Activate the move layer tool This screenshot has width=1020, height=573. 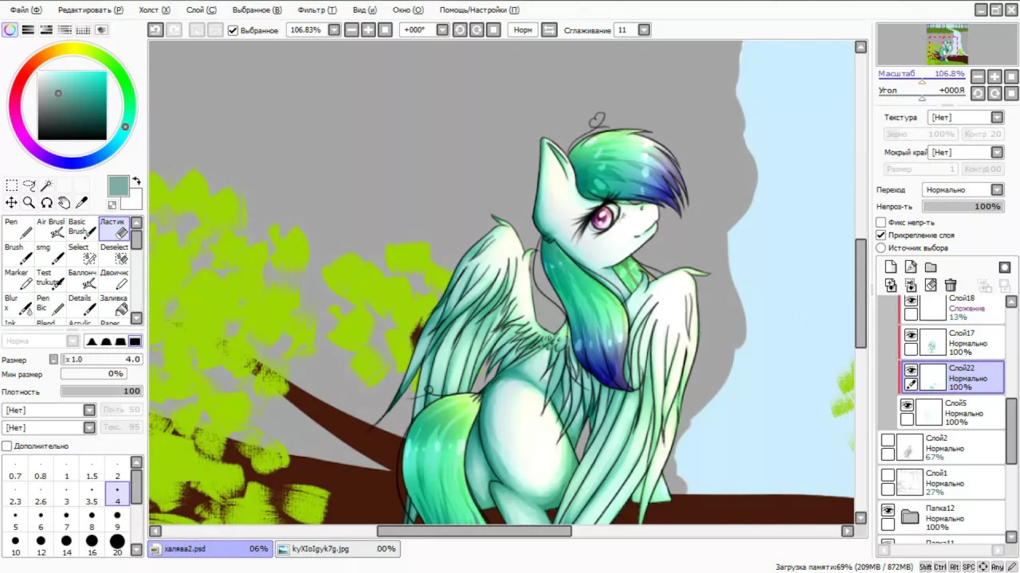12,203
